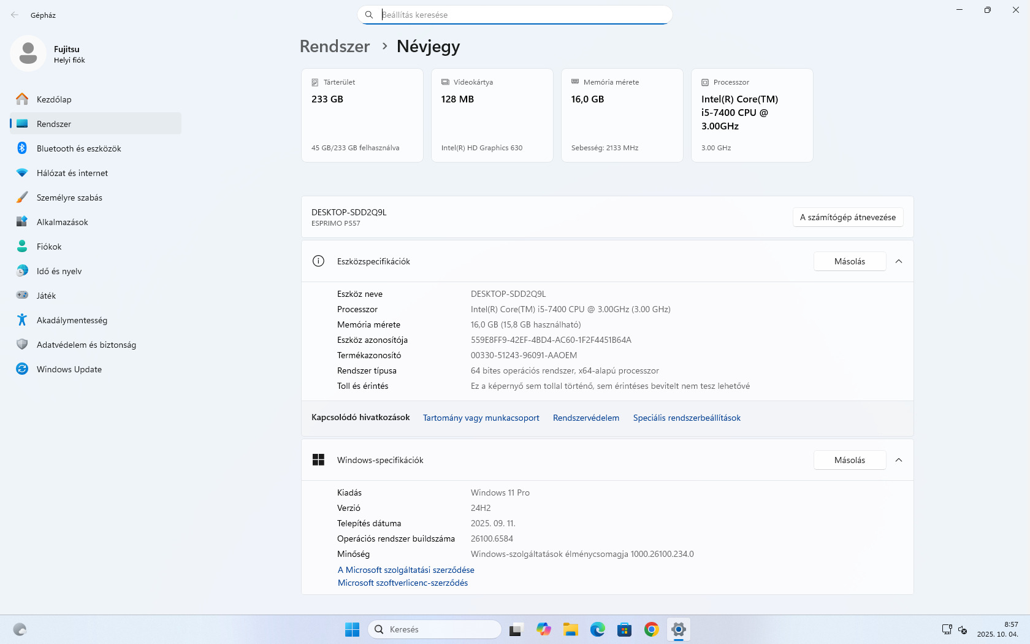Focus the Beállítás keresése search field
Screen dimensions: 1030x644
coord(515,15)
